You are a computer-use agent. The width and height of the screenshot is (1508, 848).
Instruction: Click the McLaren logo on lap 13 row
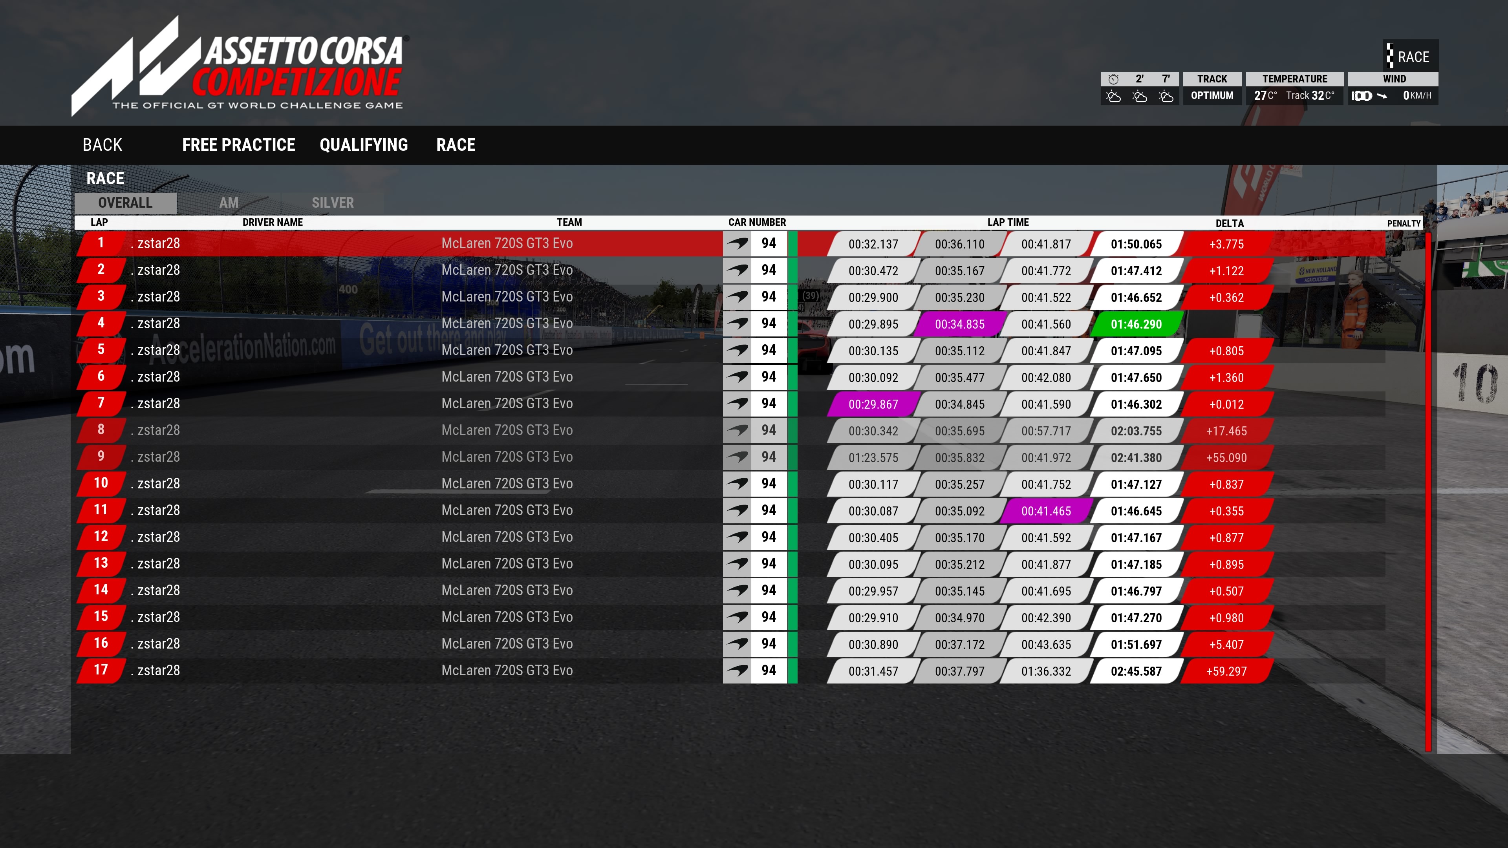click(738, 564)
